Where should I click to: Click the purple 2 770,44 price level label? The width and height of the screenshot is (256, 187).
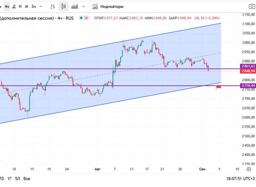click(248, 86)
